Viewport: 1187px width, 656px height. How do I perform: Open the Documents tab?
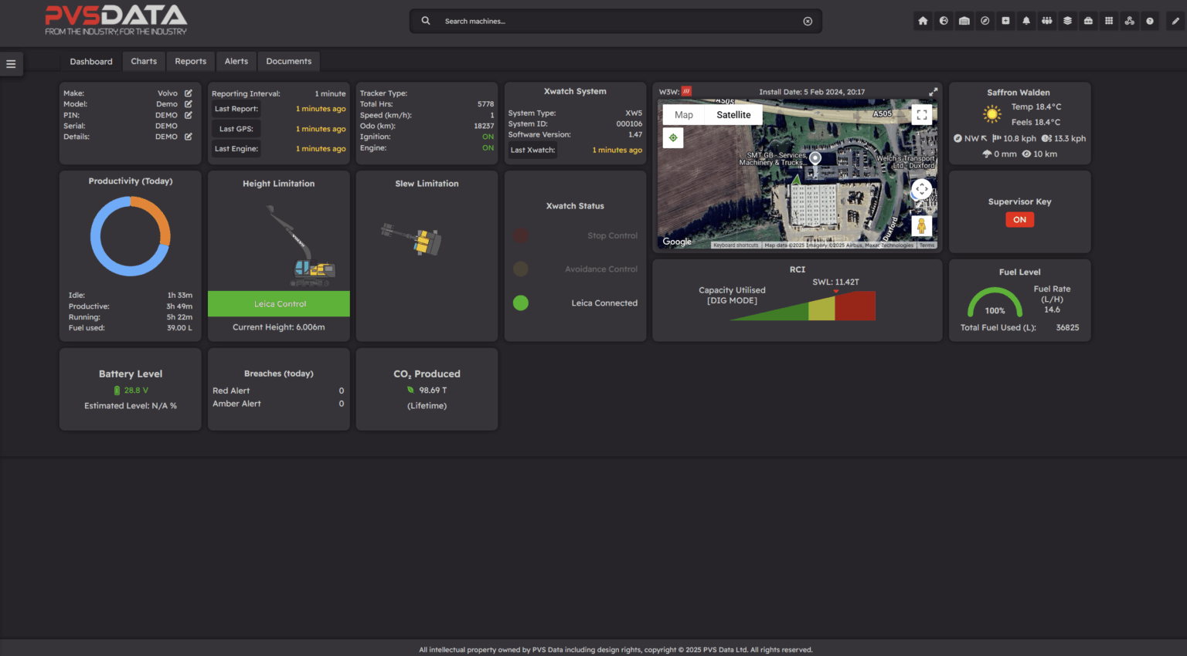point(288,62)
